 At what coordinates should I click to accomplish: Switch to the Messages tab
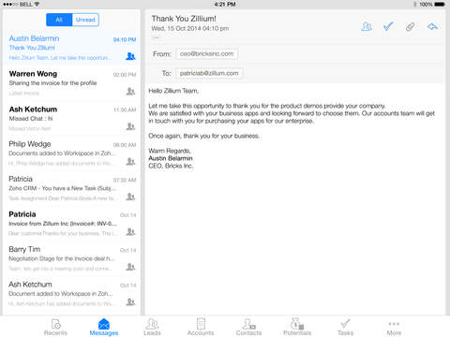click(104, 327)
